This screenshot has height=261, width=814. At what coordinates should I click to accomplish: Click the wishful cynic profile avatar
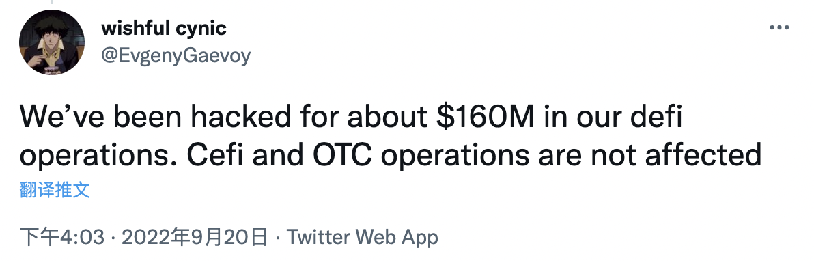(x=52, y=42)
